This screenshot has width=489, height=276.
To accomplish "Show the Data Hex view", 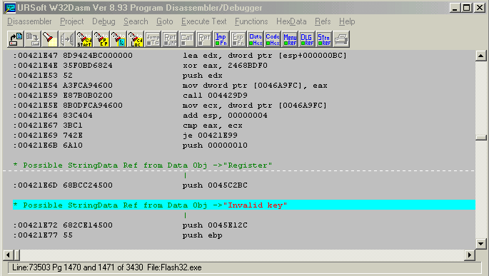I will pyautogui.click(x=256, y=39).
